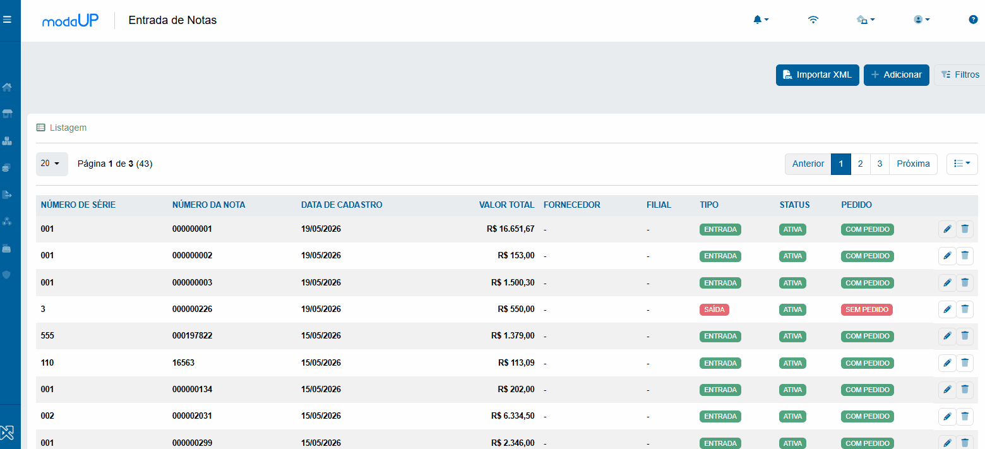
Task: Click the ENTRADA badge on nota 000197822
Action: pos(720,336)
